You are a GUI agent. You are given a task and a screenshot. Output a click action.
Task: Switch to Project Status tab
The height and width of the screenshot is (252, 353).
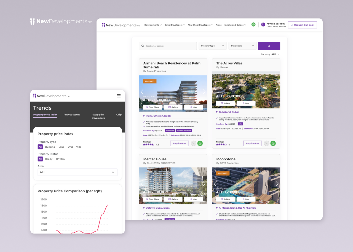coord(72,115)
